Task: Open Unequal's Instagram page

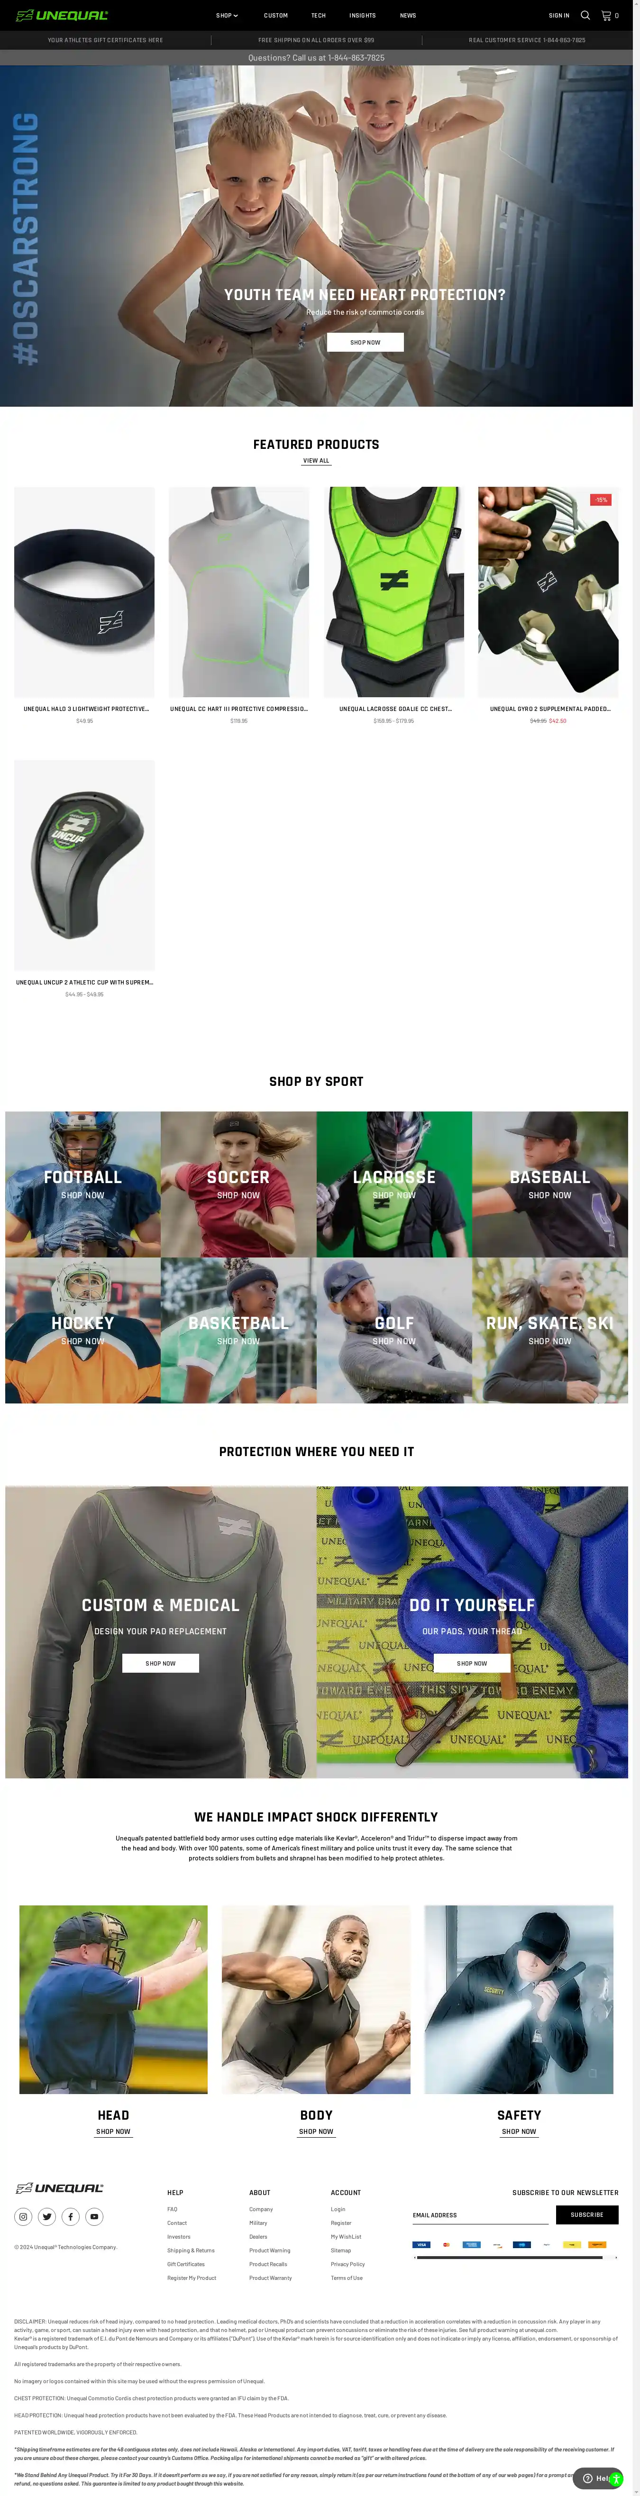Action: [x=23, y=2216]
